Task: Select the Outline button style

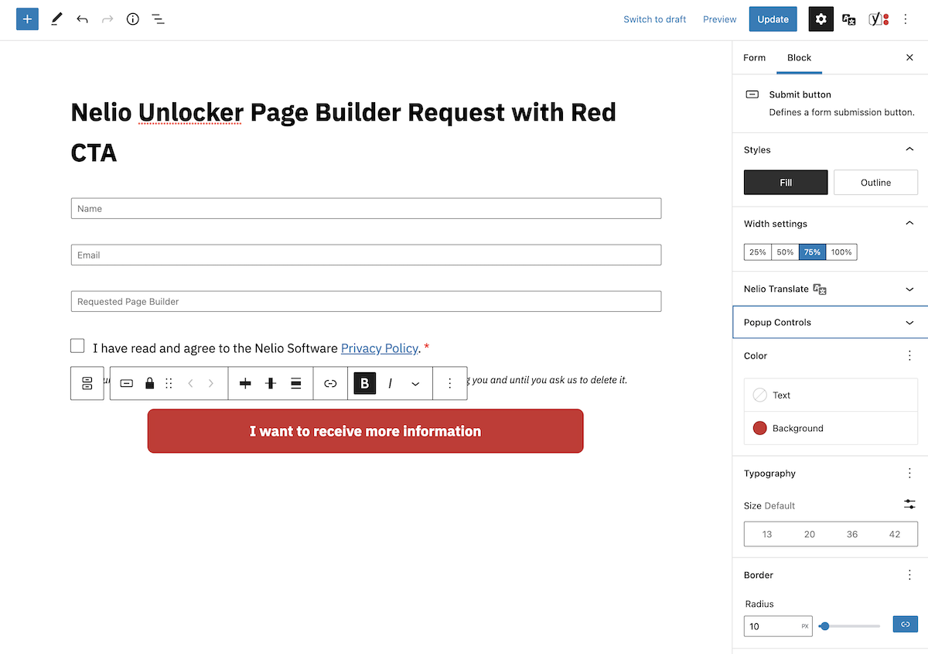Action: pos(875,183)
